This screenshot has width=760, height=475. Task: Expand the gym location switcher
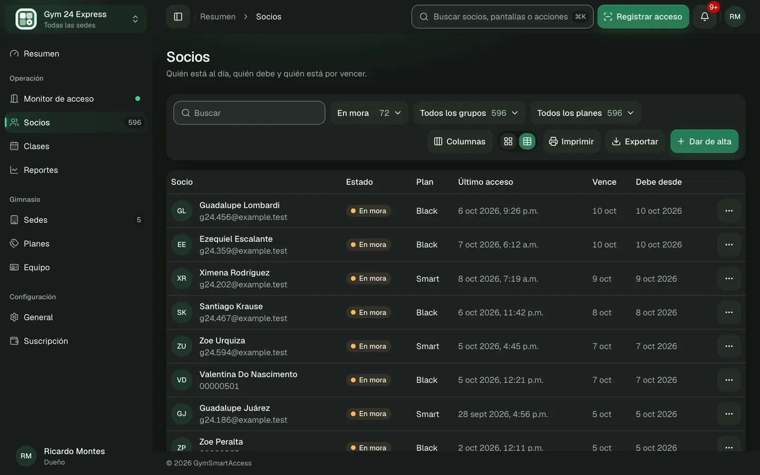76,19
